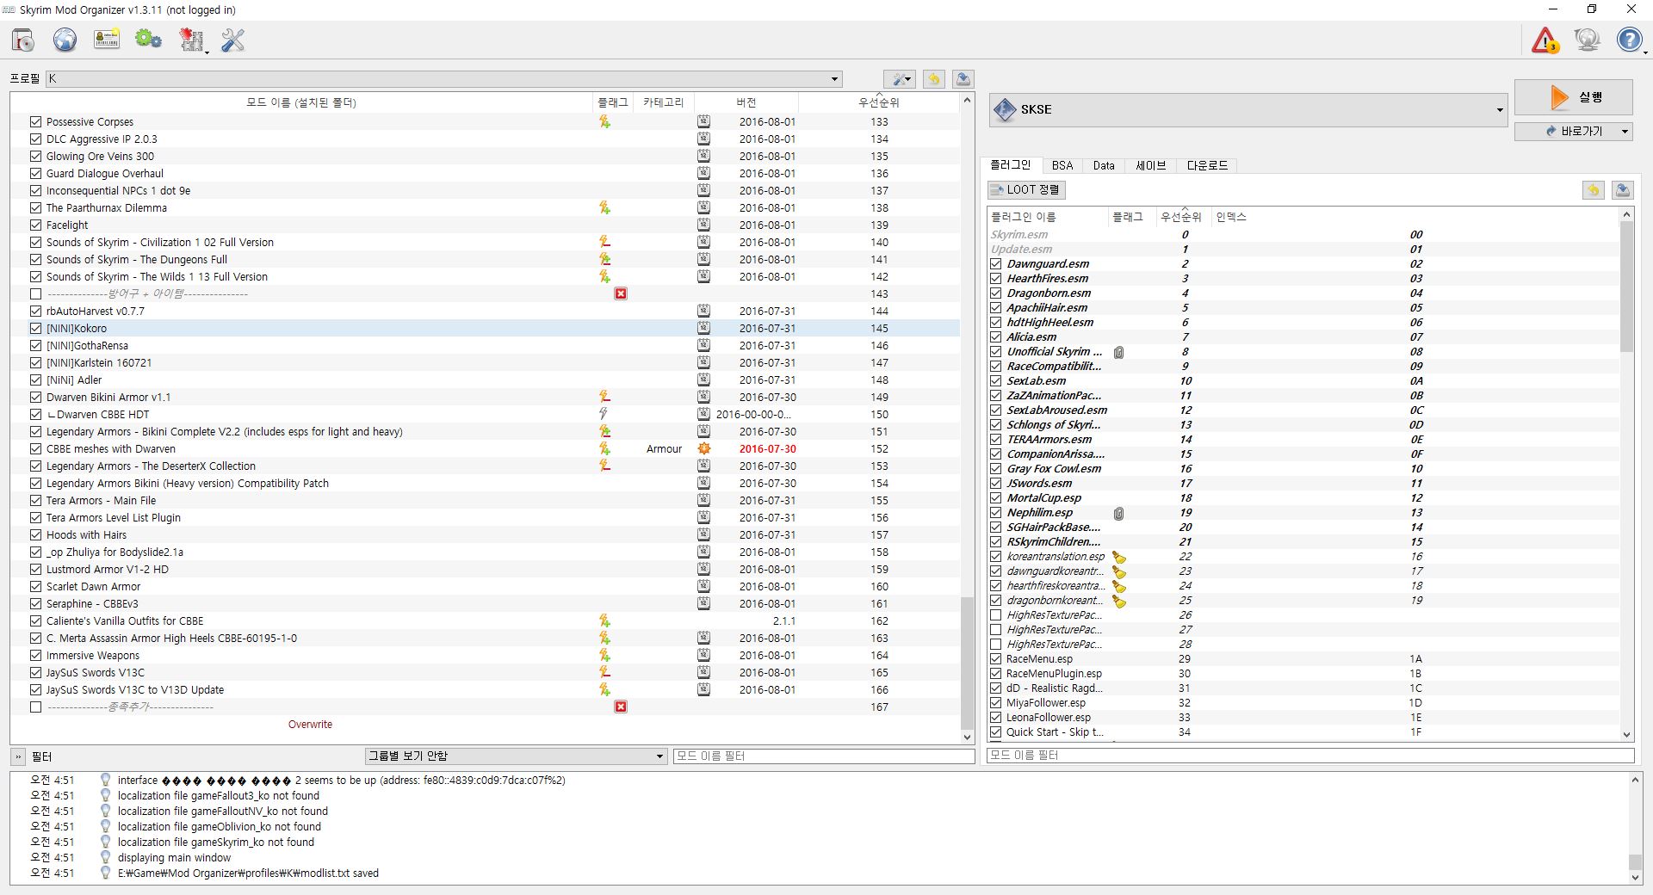Click the red X flag on 방어구 + 아이템 separator
Viewport: 1653px width, 895px height.
[621, 293]
